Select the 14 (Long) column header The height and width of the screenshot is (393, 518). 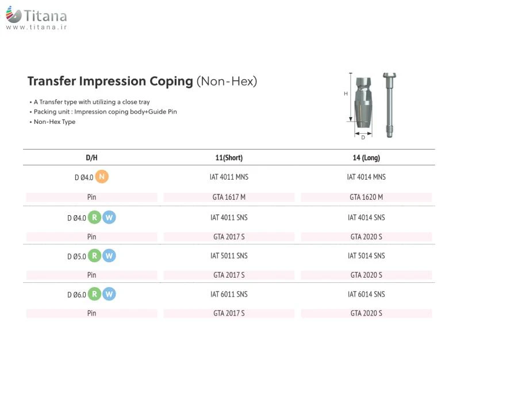point(366,158)
